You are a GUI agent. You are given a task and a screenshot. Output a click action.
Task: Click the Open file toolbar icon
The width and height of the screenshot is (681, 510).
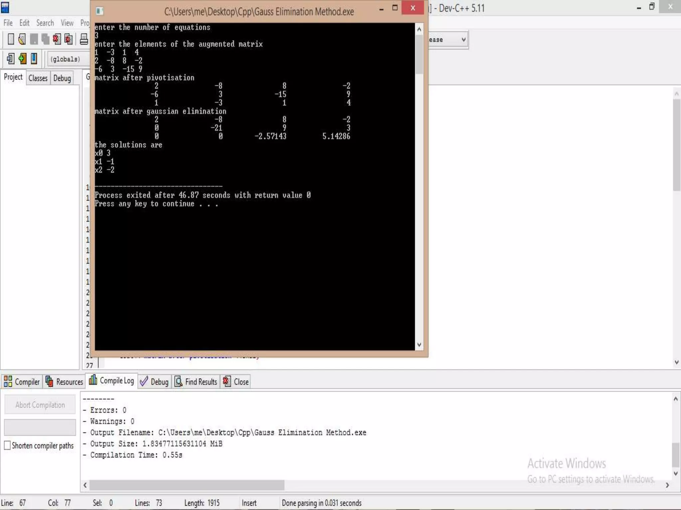click(22, 39)
